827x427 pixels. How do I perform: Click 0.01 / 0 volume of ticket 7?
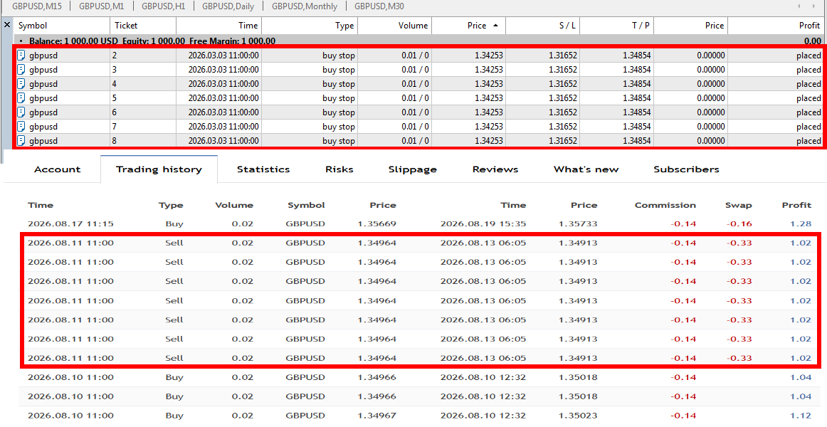click(415, 127)
